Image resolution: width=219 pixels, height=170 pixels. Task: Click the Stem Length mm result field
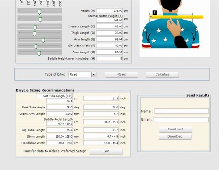coord(59,136)
